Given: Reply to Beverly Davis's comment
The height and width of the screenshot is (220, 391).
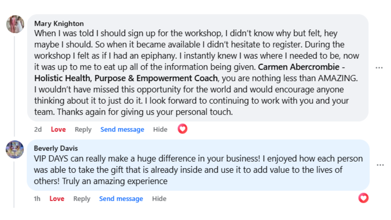Looking at the screenshot, I should point(82,199).
